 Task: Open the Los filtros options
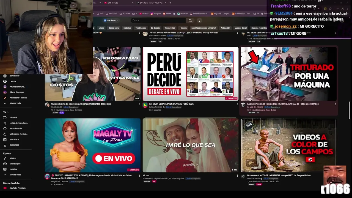111,20
